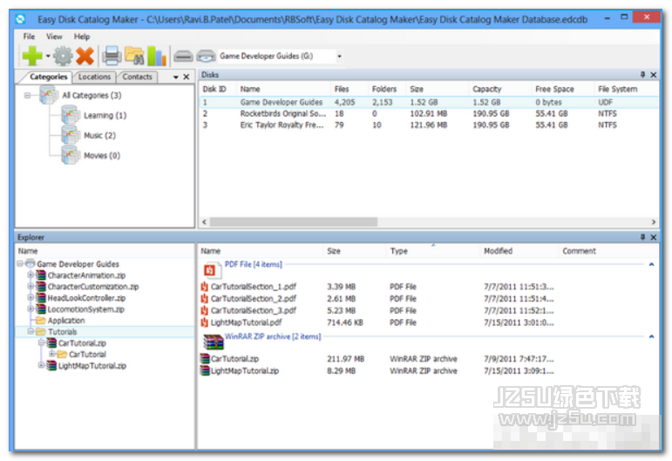The image size is (672, 461).
Task: Expand CharacterAnimation.zip in the tree
Action: 31,275
